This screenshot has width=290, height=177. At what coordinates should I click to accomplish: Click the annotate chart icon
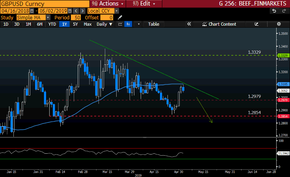click(x=257, y=24)
